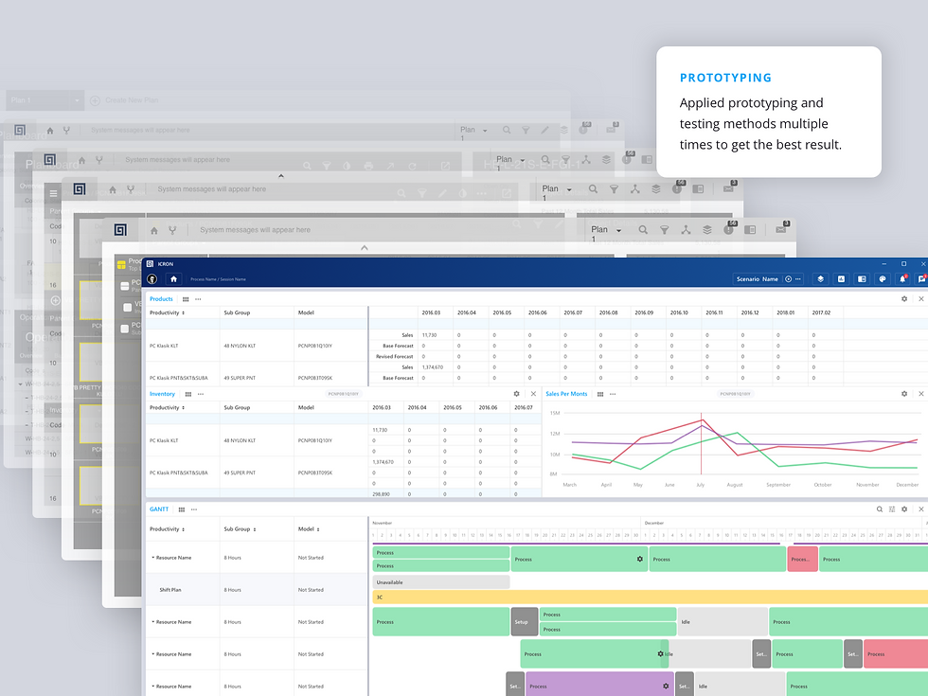Open more options dots beside GANTT tab
Screen dimensions: 928x696
(x=194, y=509)
